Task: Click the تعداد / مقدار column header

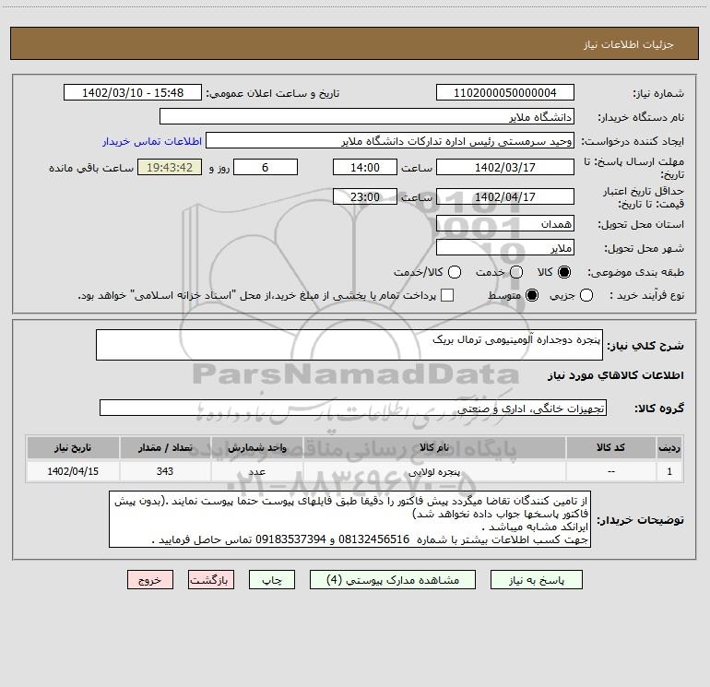Action: [165, 448]
